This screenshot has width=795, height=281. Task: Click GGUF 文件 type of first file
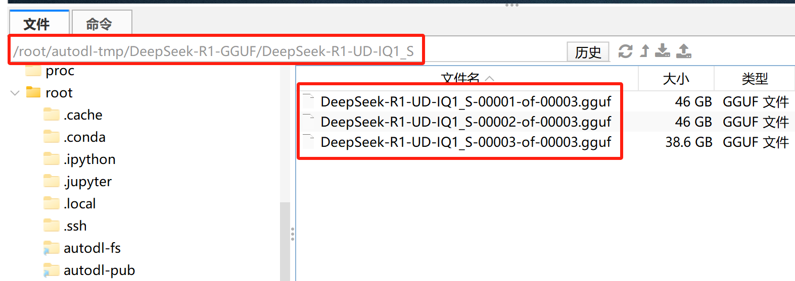coord(756,102)
